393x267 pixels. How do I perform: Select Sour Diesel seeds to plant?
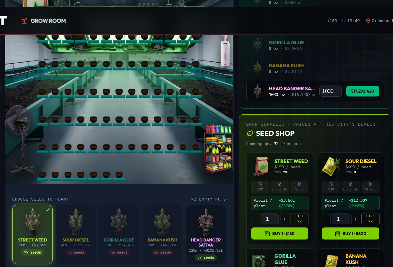[76, 234]
